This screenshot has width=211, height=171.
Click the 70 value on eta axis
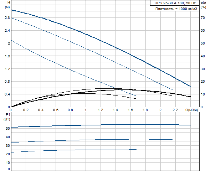coord(202,17)
